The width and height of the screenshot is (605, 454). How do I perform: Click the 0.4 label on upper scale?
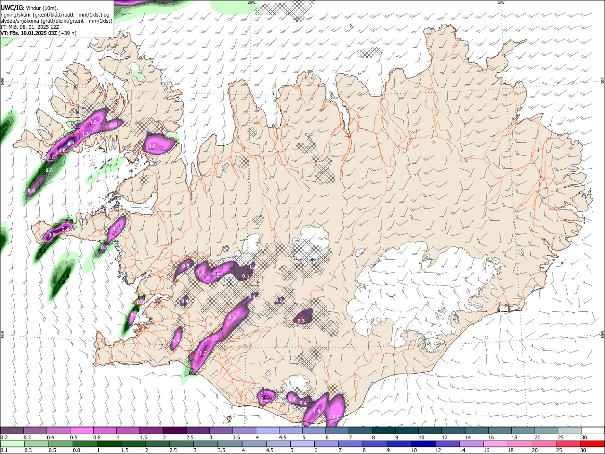pyautogui.click(x=51, y=437)
